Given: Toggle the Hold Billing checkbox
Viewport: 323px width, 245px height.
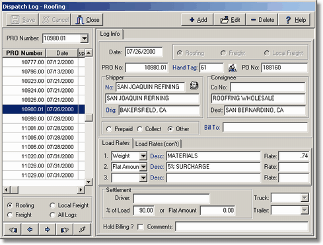Looking at the screenshot, I should tap(140, 226).
